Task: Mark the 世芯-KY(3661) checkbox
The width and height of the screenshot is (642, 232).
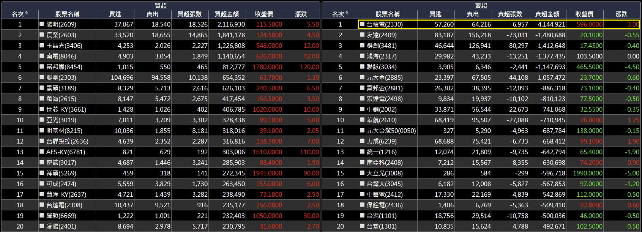Action: point(42,109)
